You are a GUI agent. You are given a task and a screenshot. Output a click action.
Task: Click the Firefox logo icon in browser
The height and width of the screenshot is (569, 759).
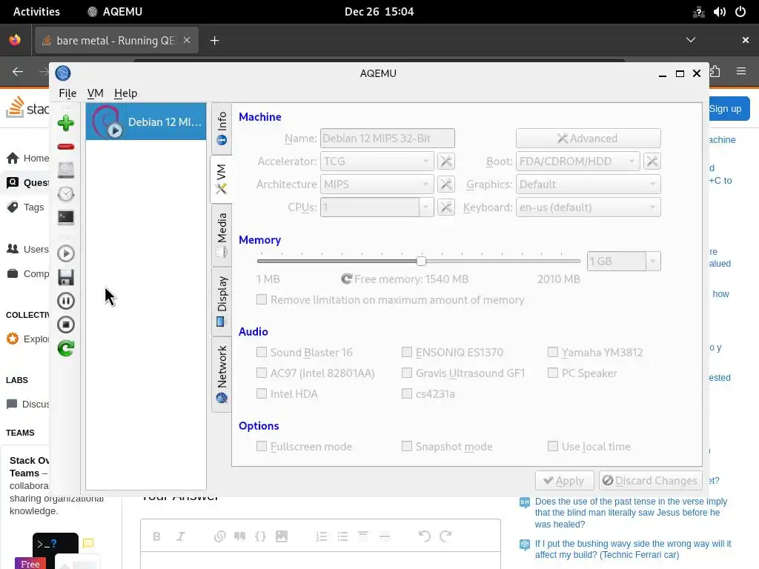[15, 40]
